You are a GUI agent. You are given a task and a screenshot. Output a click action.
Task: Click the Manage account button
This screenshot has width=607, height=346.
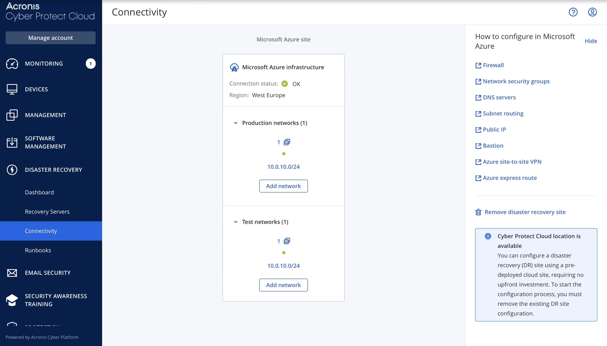[x=50, y=38]
